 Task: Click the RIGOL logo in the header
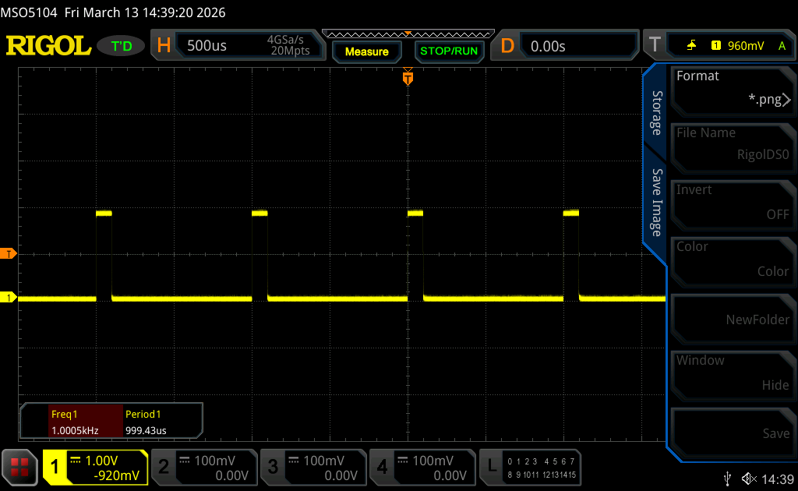point(48,46)
